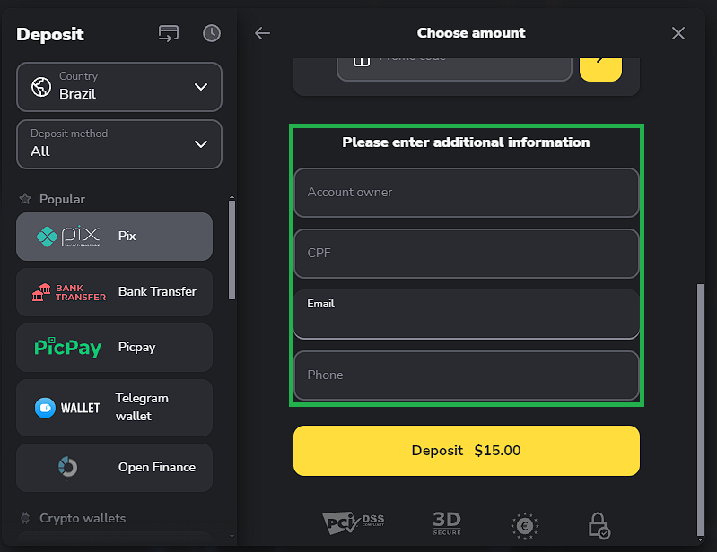Click the card transfer icon in header
717x552 pixels.
168,33
